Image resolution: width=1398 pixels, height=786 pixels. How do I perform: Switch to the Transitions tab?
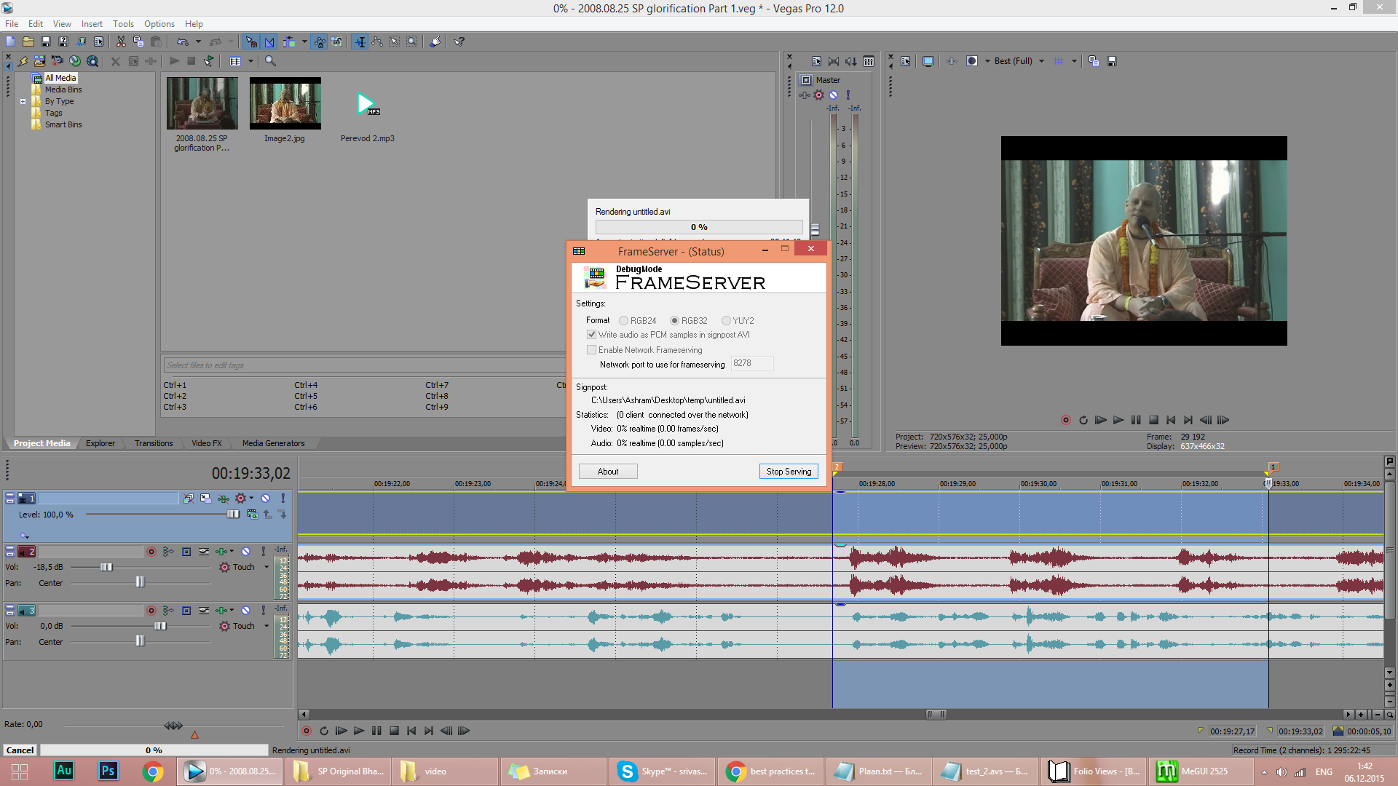[154, 443]
